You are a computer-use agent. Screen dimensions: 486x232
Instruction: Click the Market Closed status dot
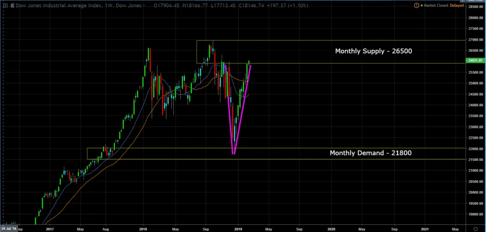(x=421, y=6)
